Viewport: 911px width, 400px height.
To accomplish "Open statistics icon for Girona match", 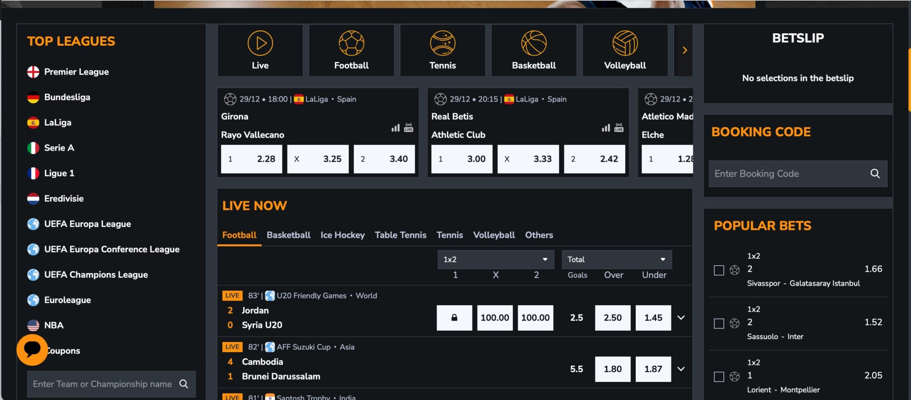I will pos(395,128).
